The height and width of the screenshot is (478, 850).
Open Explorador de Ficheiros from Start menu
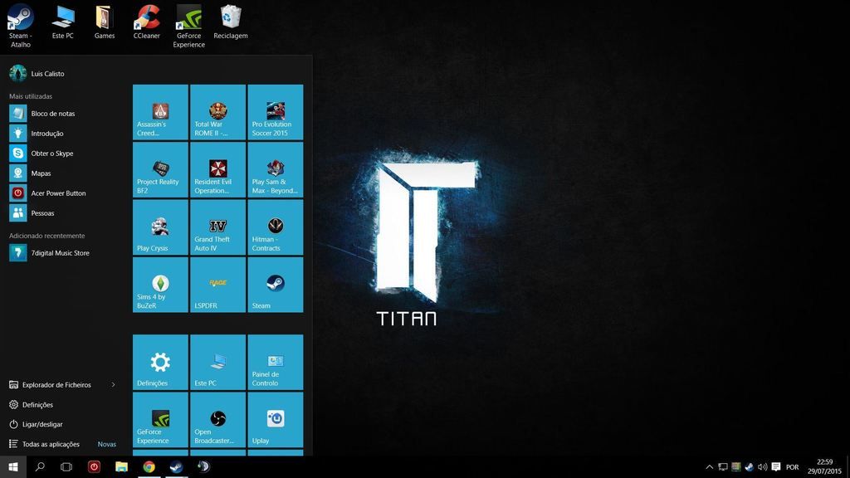[x=50, y=385]
